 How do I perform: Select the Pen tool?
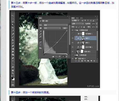[x=13, y=58]
